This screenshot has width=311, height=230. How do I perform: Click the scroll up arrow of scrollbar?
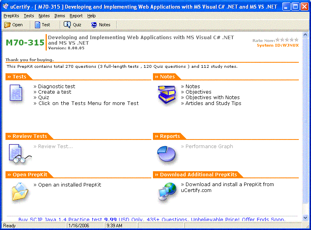305,35
